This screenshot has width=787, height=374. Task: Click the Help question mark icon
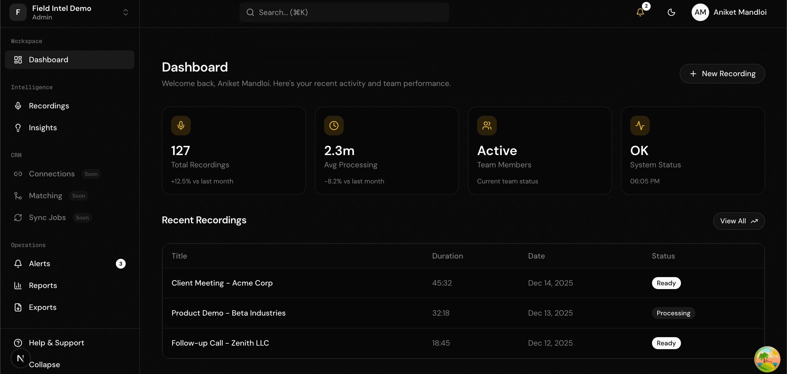point(18,343)
